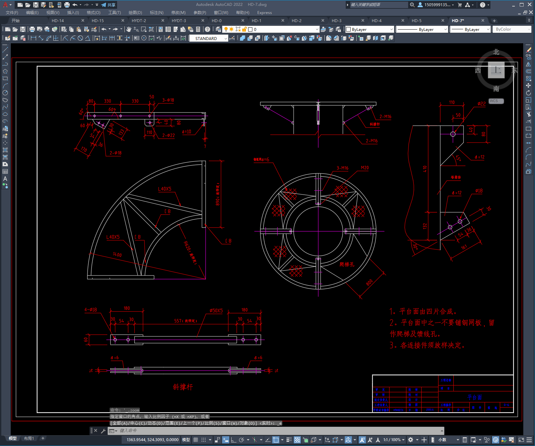
Task: Click the Save icon in quick access toolbar
Action: [x=36, y=5]
